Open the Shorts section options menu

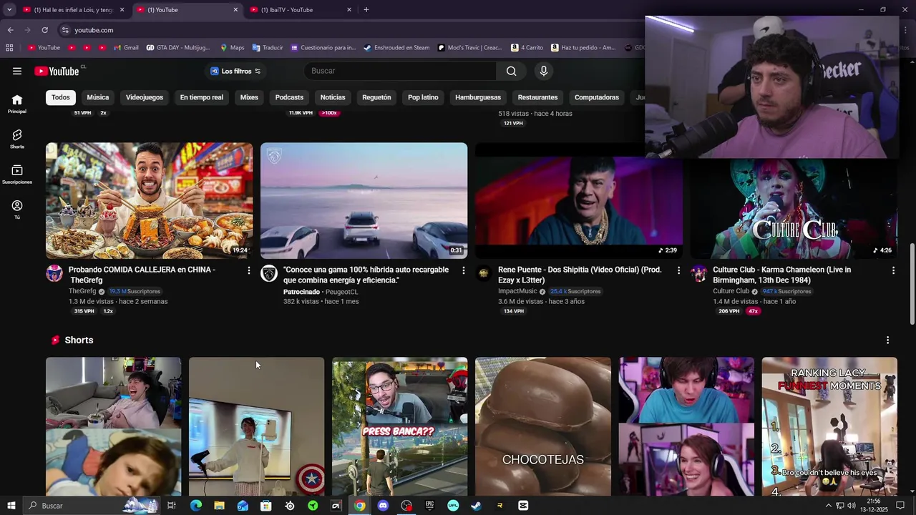tap(887, 340)
